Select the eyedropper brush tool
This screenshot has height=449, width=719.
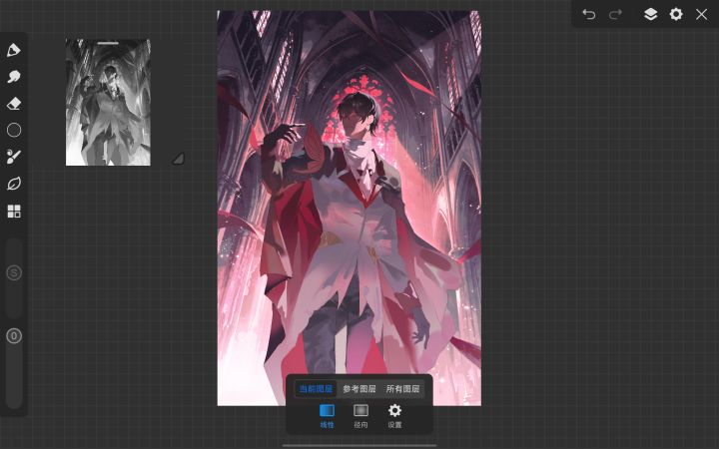pyautogui.click(x=14, y=157)
